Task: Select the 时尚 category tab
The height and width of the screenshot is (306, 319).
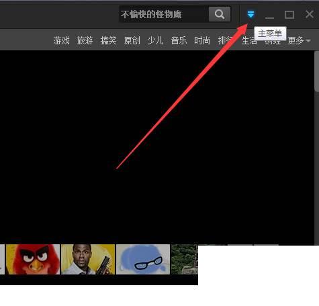Action: [x=202, y=40]
